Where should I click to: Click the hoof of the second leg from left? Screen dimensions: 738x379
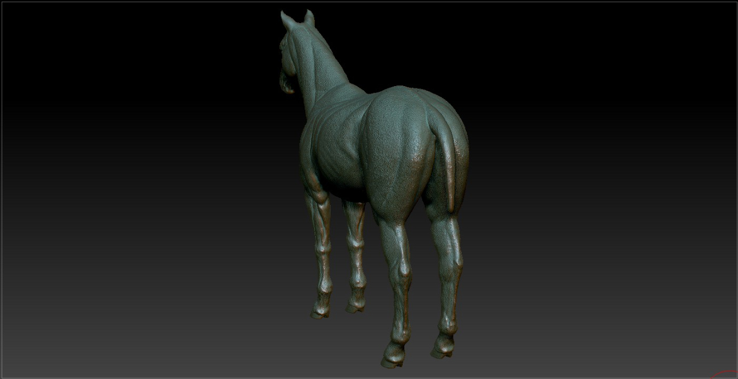tap(355, 306)
